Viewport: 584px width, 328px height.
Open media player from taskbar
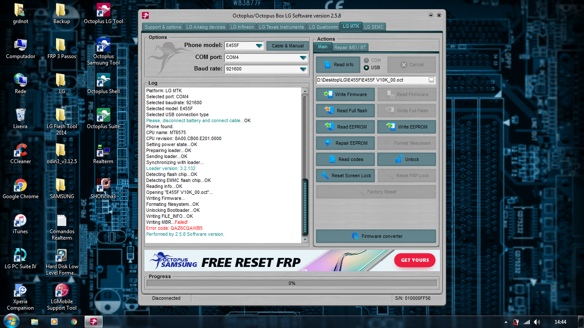pos(54,322)
